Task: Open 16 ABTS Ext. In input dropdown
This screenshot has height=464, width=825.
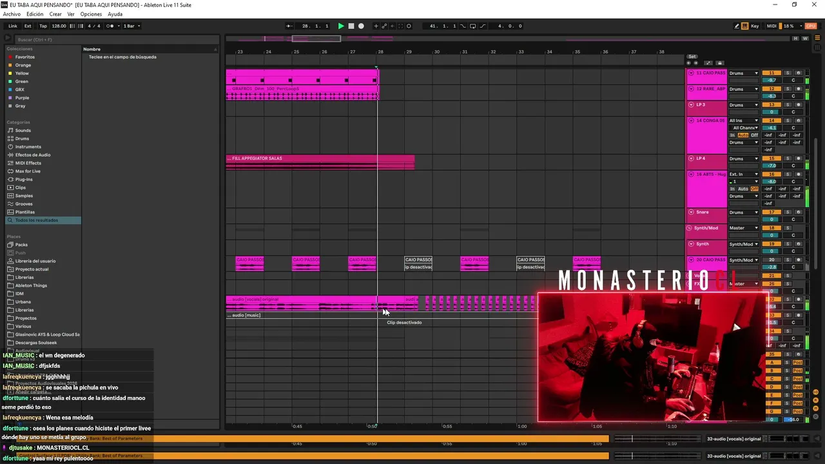Action: coord(744,174)
